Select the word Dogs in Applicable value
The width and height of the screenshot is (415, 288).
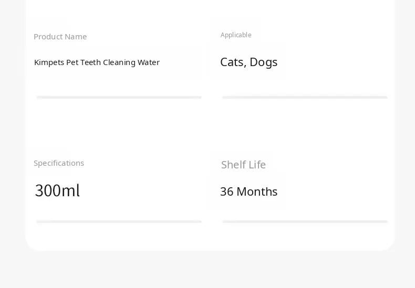(264, 62)
